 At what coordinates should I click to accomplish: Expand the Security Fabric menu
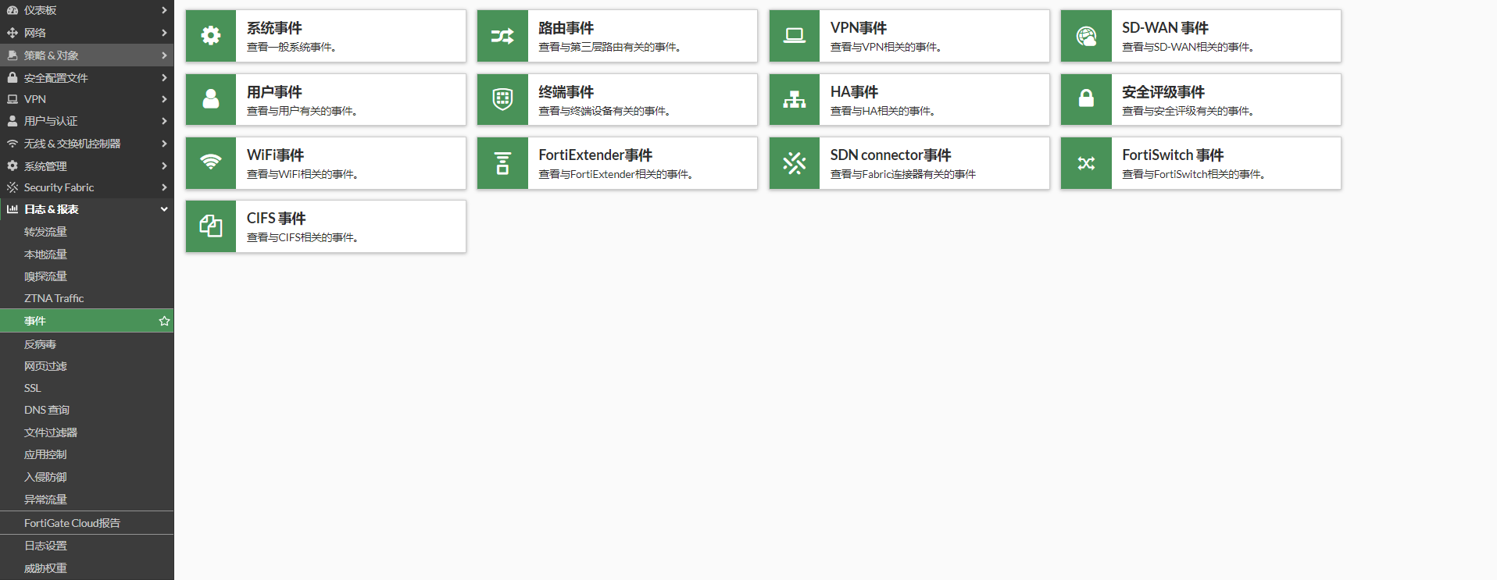click(x=86, y=187)
